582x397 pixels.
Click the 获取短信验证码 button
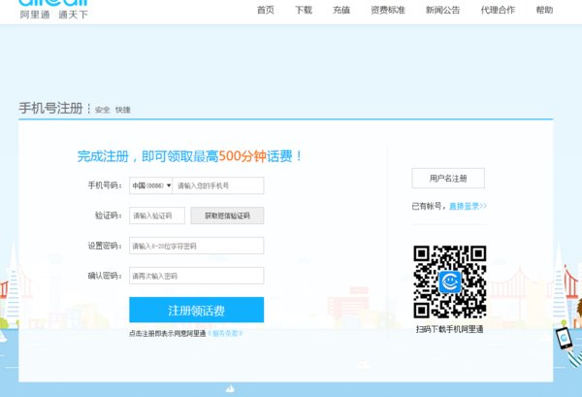point(227,215)
